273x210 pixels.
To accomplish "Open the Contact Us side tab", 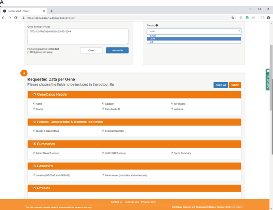I will [x=268, y=80].
